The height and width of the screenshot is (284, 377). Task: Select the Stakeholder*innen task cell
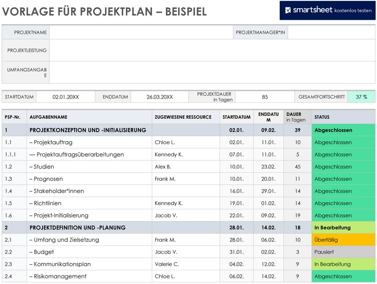[89, 191]
